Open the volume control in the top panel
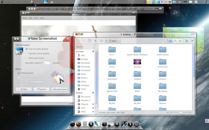The image size is (209, 130). point(185,2)
